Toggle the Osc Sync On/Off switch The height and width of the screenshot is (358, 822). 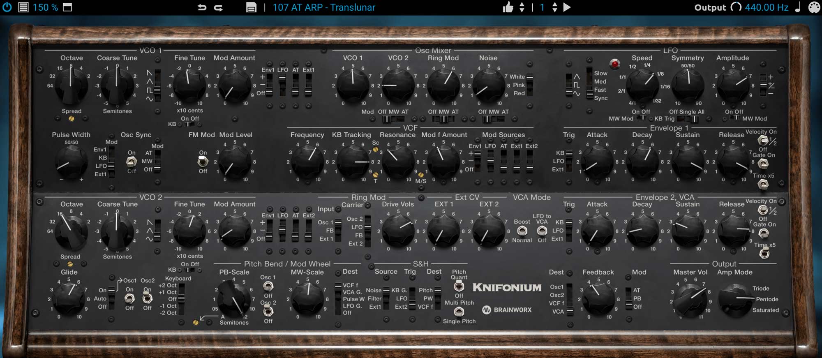click(132, 162)
